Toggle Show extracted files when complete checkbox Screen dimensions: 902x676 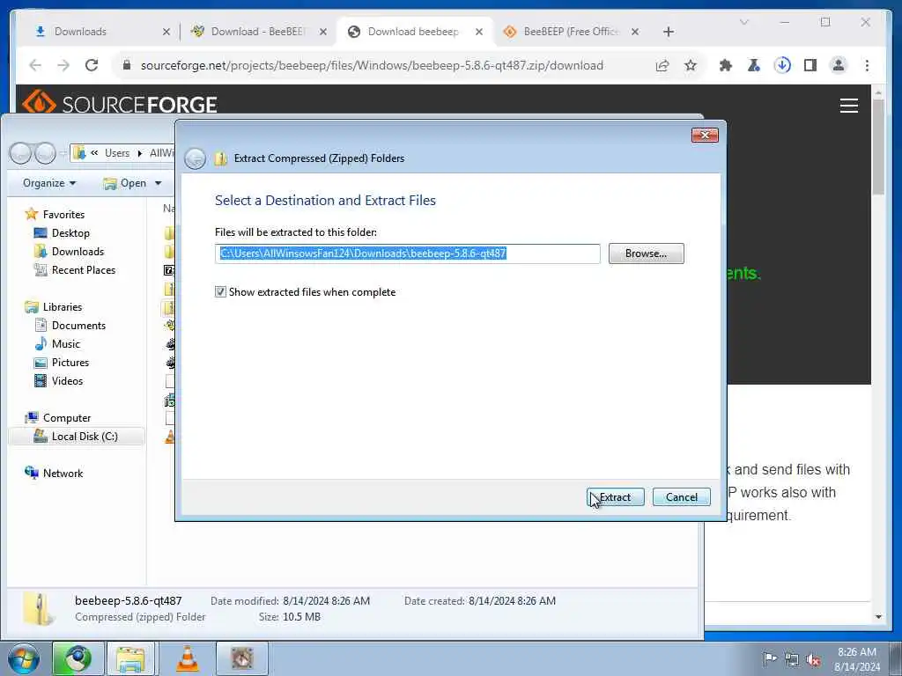[x=220, y=292]
